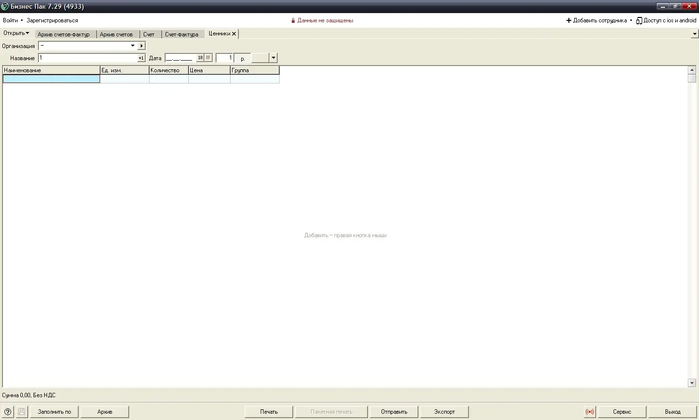
Task: Click into the Название input field
Action: tap(88, 58)
